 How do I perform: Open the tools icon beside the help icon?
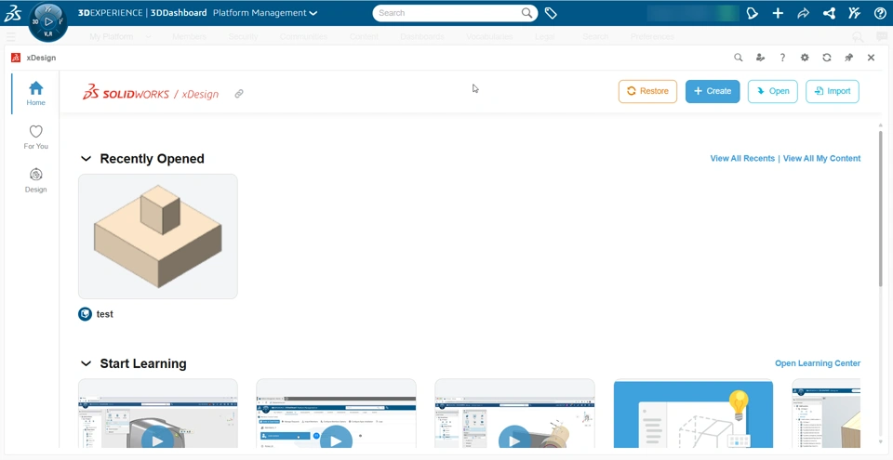[x=854, y=13]
